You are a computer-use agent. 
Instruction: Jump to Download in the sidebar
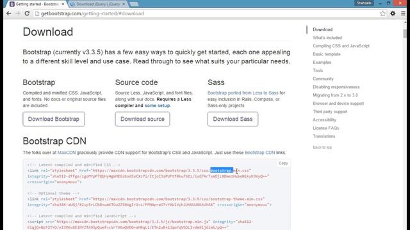click(x=322, y=29)
